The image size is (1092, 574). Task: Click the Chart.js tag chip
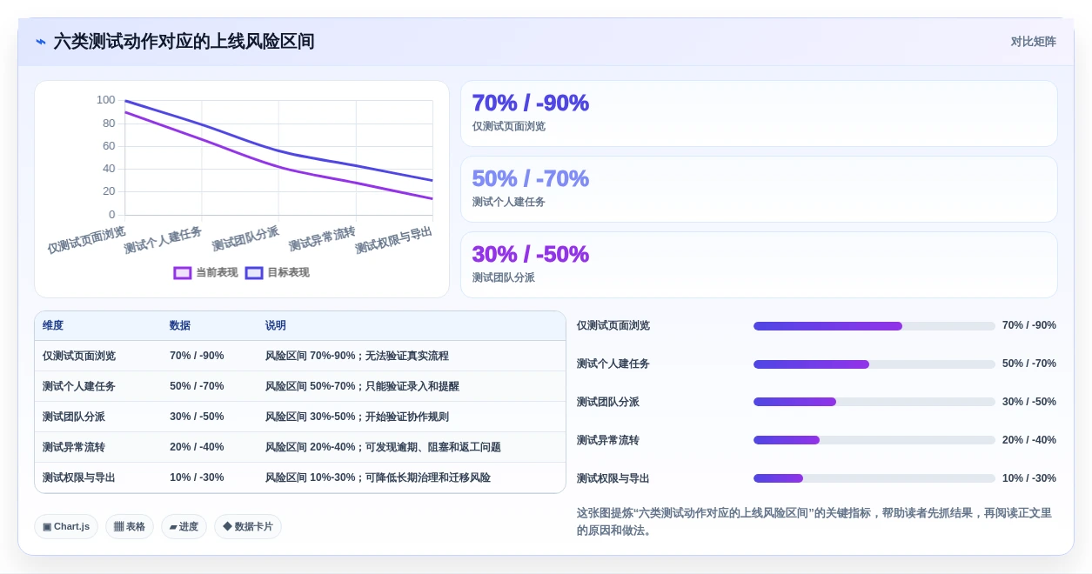click(66, 527)
